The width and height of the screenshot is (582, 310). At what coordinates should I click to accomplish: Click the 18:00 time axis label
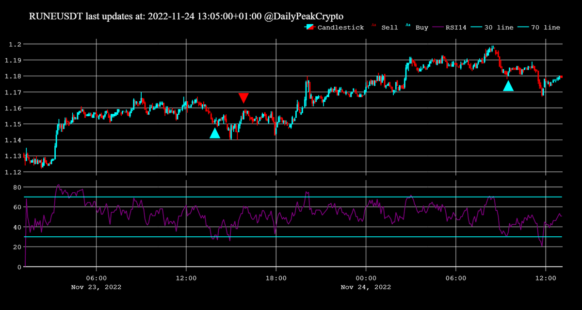pyautogui.click(x=276, y=278)
